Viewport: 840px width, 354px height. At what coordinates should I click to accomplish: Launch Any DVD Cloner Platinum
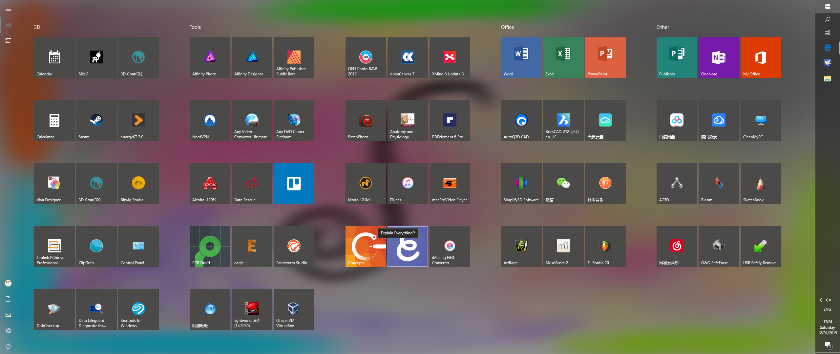pyautogui.click(x=294, y=121)
